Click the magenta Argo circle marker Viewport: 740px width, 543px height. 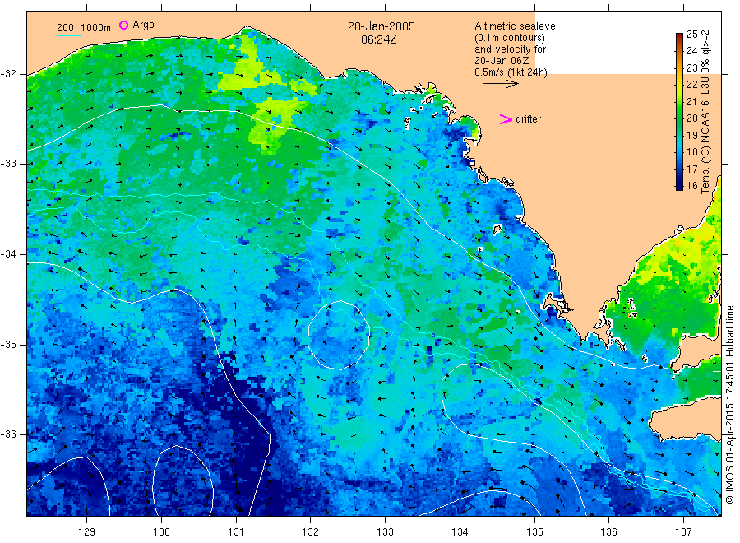(x=123, y=25)
